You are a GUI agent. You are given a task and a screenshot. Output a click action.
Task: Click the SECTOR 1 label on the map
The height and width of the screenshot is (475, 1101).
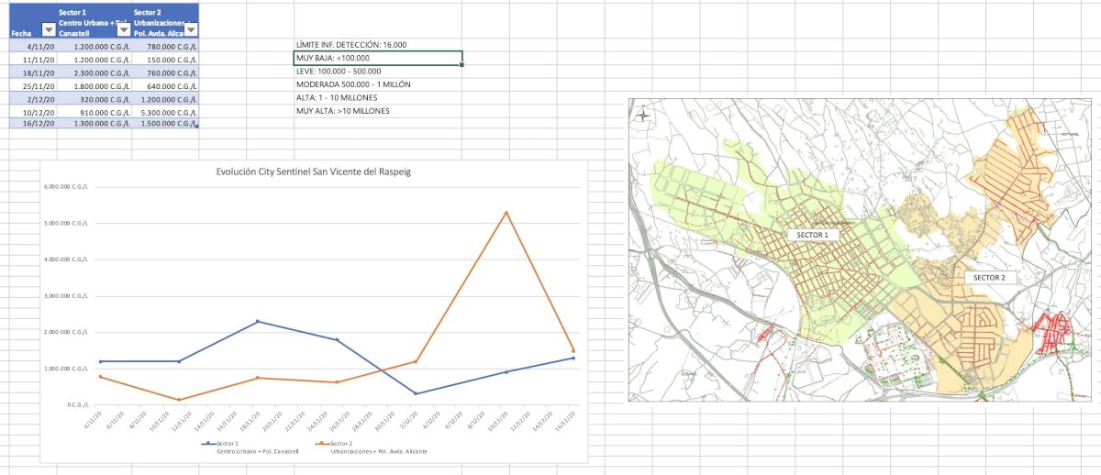coord(812,235)
